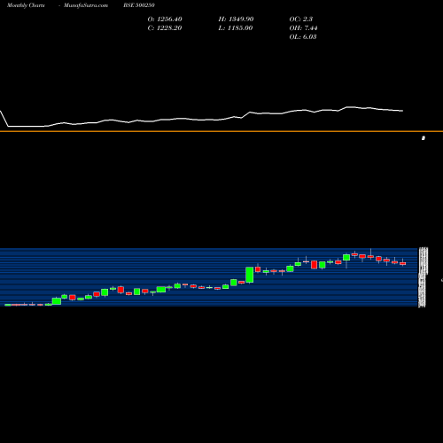443x443 pixels.
Task: Open the MunafaSutra.com label
Action: pos(86,5)
